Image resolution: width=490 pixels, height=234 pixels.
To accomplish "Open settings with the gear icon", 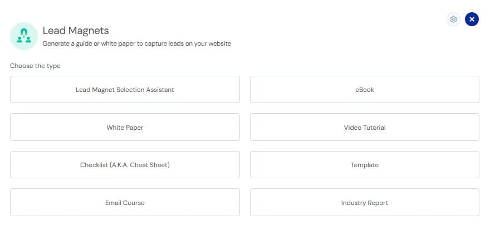I will coord(453,19).
